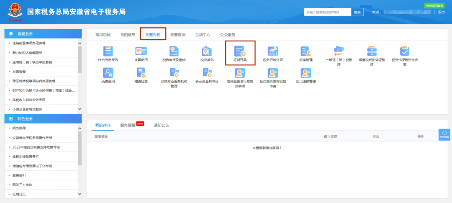Click 特色业务 list scroll-down arrow
The height and width of the screenshot is (203, 452).
(x=80, y=194)
